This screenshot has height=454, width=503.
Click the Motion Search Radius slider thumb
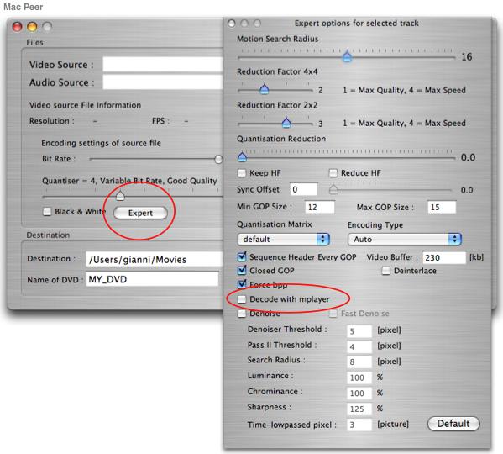tap(347, 56)
